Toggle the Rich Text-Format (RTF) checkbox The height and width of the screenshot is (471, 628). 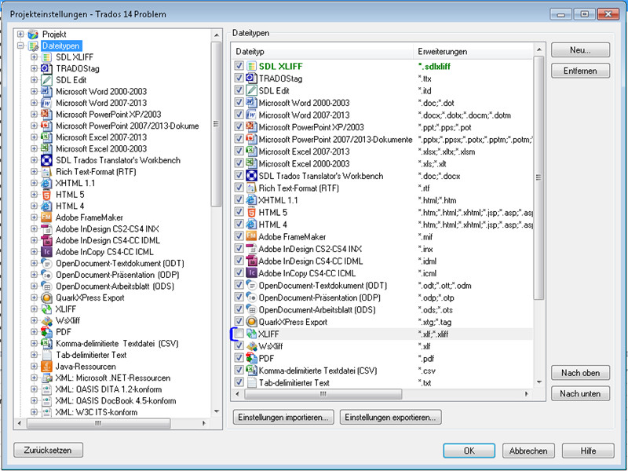239,188
